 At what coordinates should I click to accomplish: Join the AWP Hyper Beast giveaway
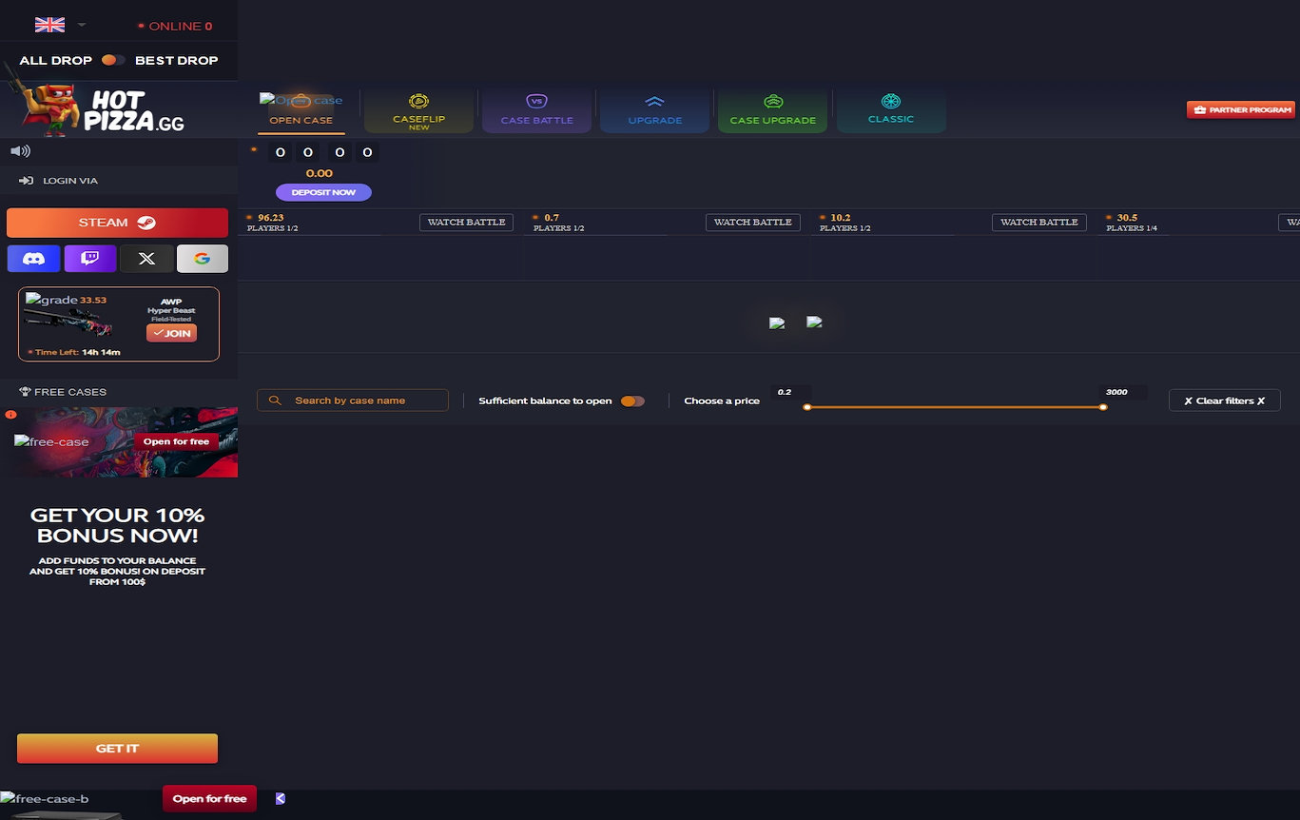[x=171, y=333]
